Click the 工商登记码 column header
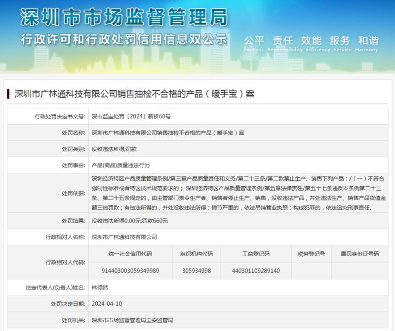Image resolution: width=395 pixels, height=331 pixels. 256,254
